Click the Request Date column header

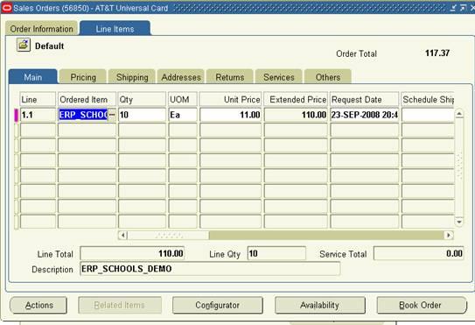click(x=365, y=99)
